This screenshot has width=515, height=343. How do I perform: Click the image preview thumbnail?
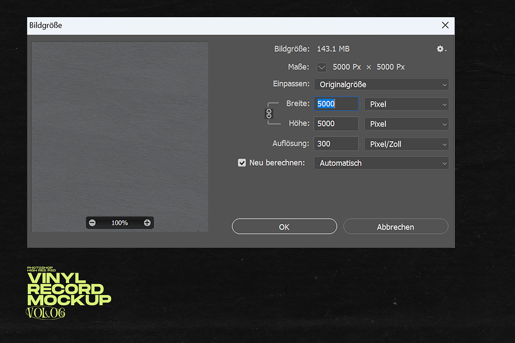[x=120, y=137]
